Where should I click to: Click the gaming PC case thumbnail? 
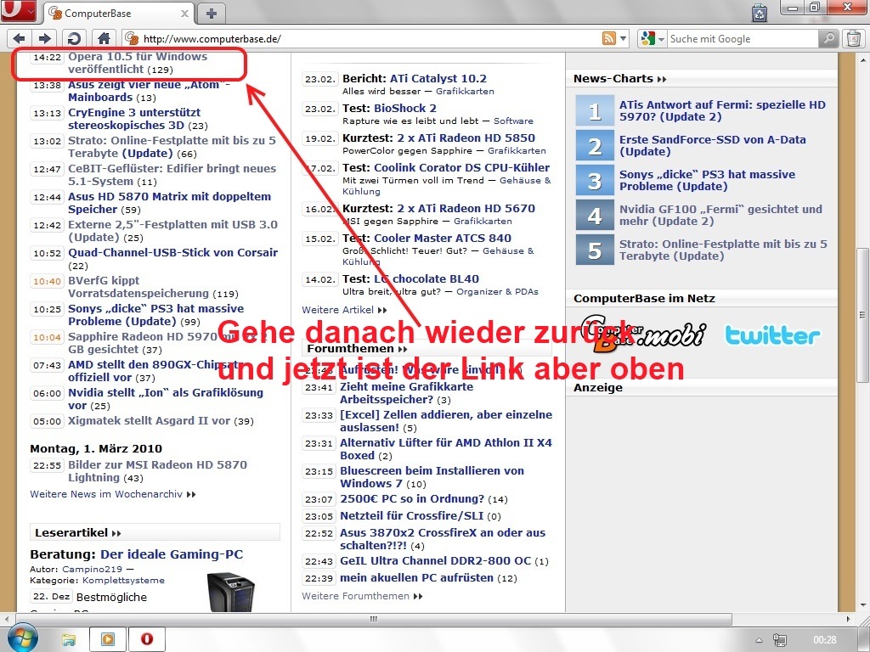click(x=229, y=593)
